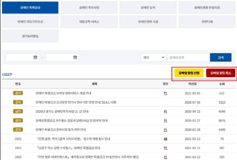
Task: Open the start date calendar picker
Action: (x=36, y=58)
